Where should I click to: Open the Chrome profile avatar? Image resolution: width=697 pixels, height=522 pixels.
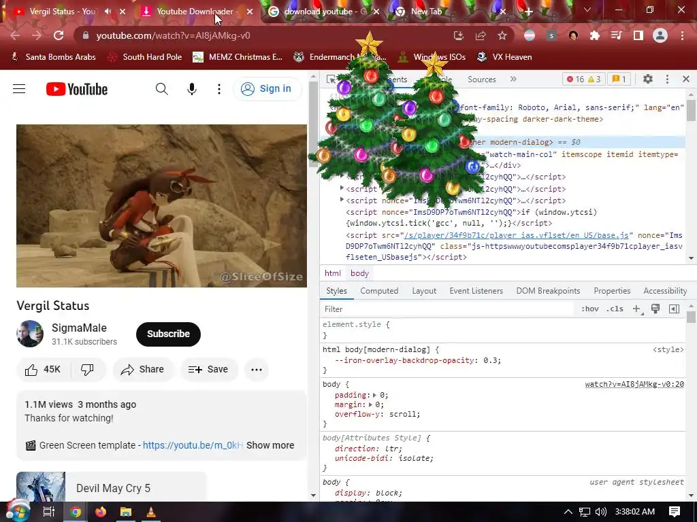coord(660,35)
